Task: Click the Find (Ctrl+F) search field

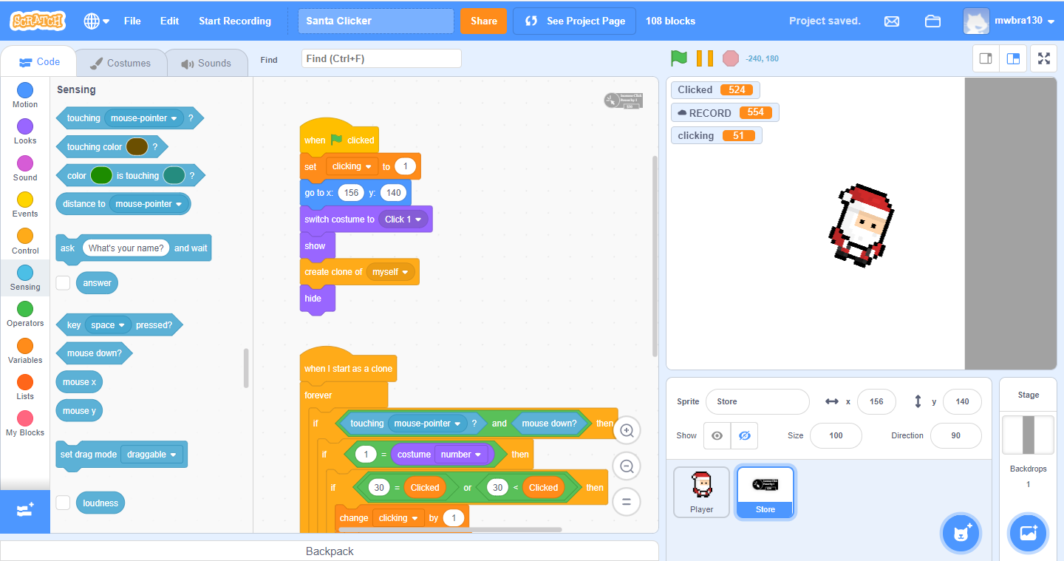Action: click(x=381, y=58)
